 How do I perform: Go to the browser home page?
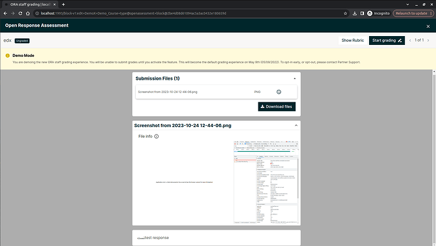pyautogui.click(x=28, y=13)
